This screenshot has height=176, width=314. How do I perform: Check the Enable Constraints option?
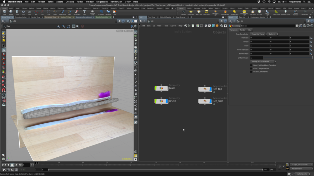[x=251, y=72]
